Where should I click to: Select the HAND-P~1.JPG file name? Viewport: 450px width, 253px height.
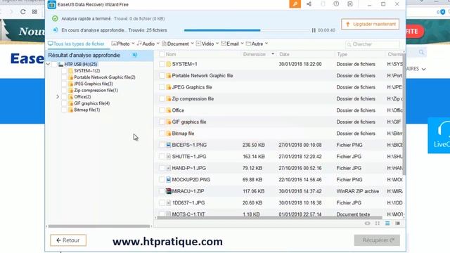pos(189,168)
